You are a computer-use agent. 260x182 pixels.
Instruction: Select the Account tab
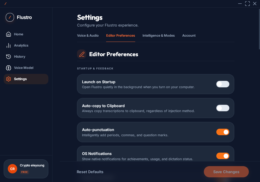[x=189, y=35]
